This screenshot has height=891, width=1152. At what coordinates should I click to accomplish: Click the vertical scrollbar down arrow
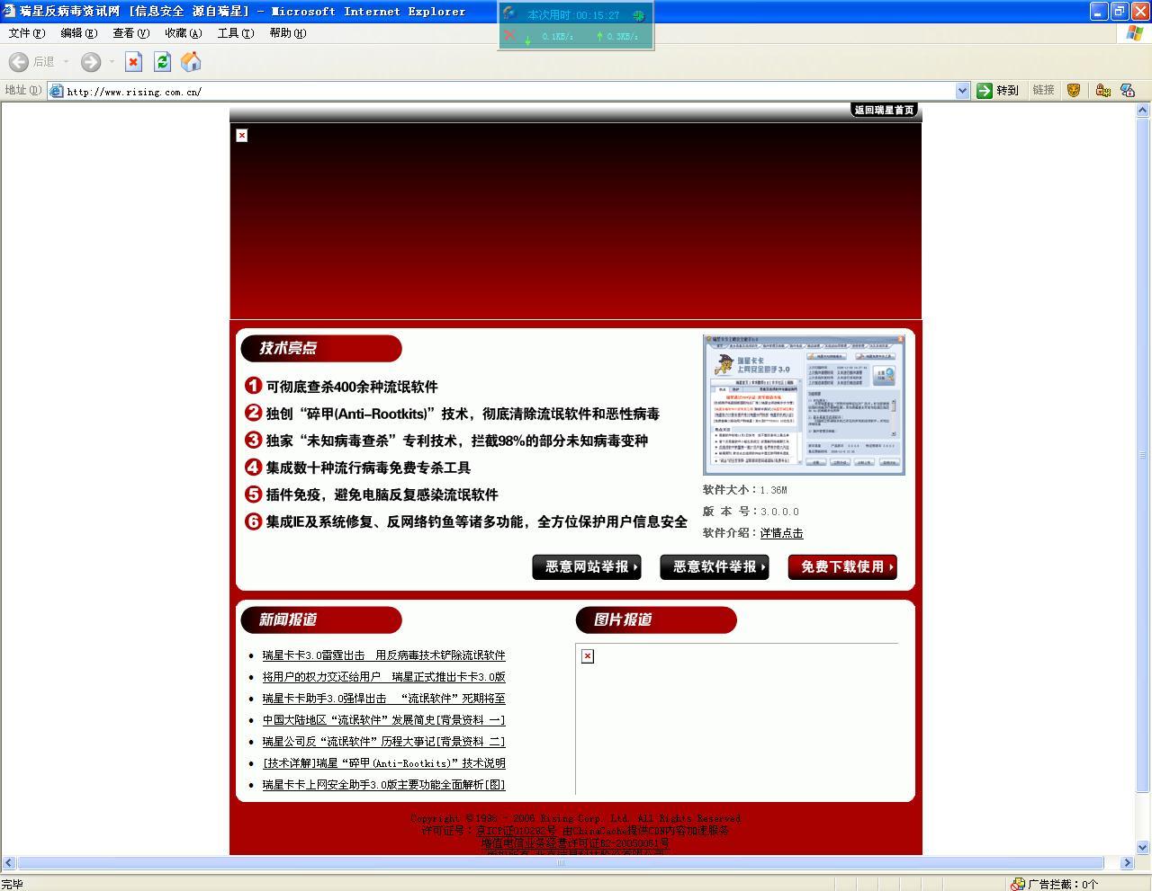1143,847
